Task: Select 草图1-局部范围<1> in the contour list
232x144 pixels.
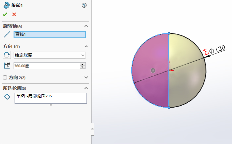Action: (34, 96)
